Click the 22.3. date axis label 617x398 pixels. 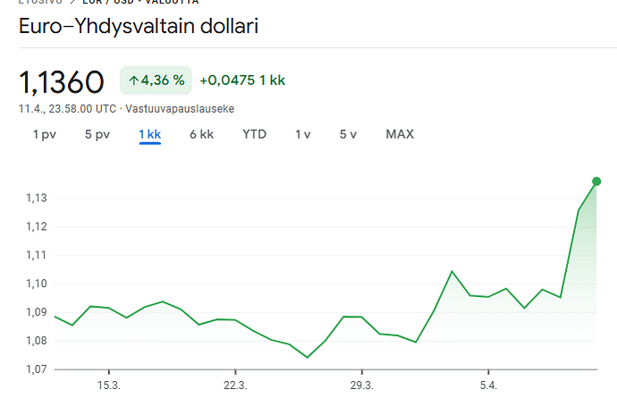pyautogui.click(x=235, y=385)
